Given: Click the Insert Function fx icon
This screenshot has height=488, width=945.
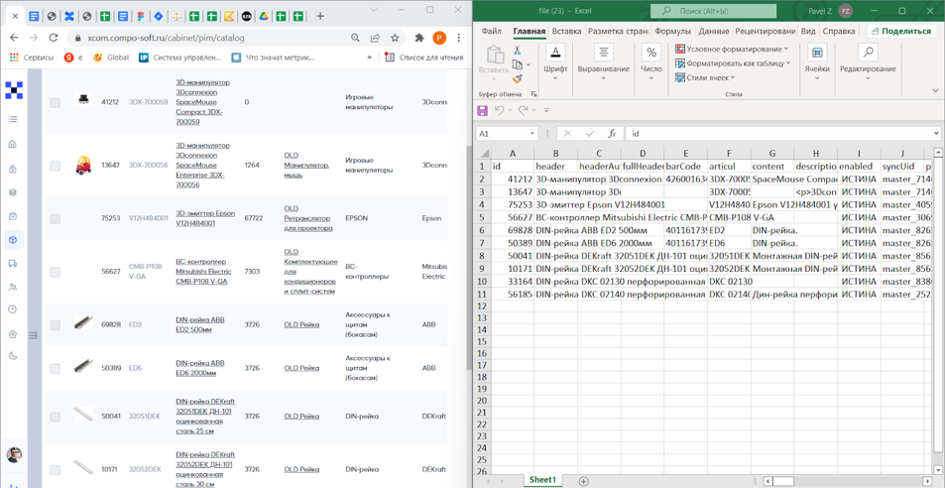Looking at the screenshot, I should tap(611, 133).
